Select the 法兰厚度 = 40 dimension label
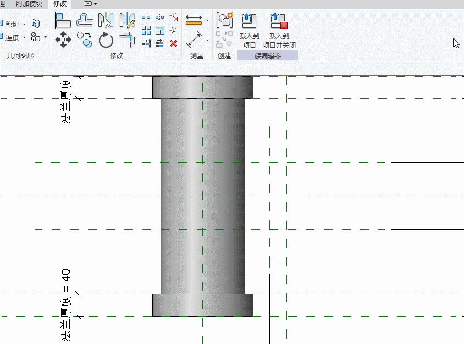 pyautogui.click(x=66, y=304)
